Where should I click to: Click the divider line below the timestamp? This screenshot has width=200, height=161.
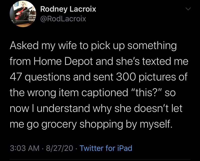tap(100, 159)
